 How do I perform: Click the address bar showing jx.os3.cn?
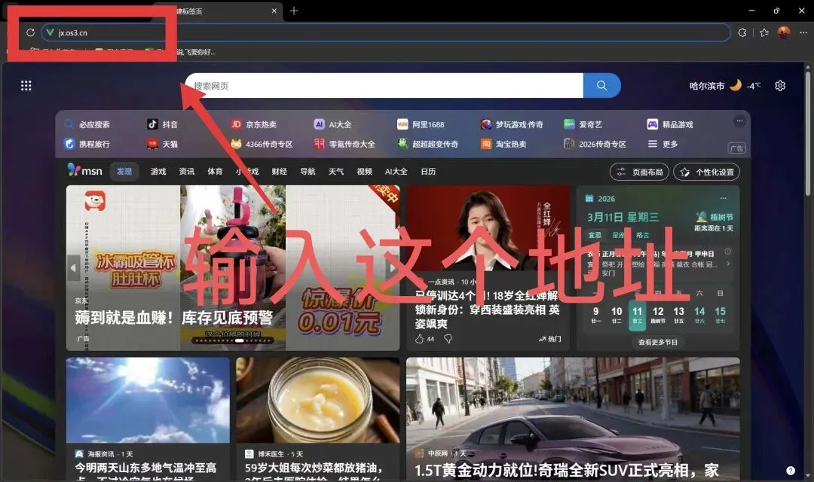click(x=386, y=32)
